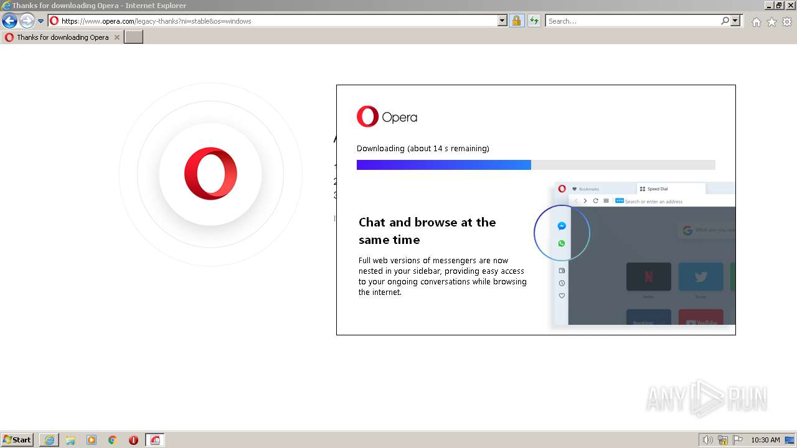Open the file explorer folder icon on the taskbar
Viewport: 797px width, 448px height.
click(70, 440)
